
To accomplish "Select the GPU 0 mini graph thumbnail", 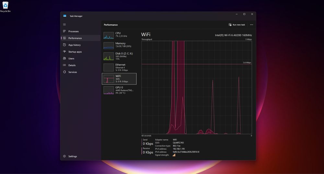I will tap(109, 90).
